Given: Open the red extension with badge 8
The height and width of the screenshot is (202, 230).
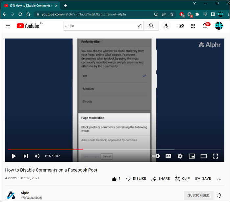Looking at the screenshot, I should click(x=182, y=14).
